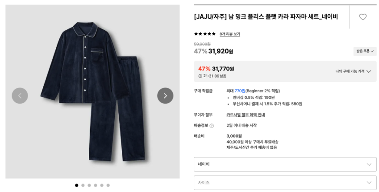
Task: Open the 8개 리뷰 보기 reviews link
Action: (x=229, y=34)
